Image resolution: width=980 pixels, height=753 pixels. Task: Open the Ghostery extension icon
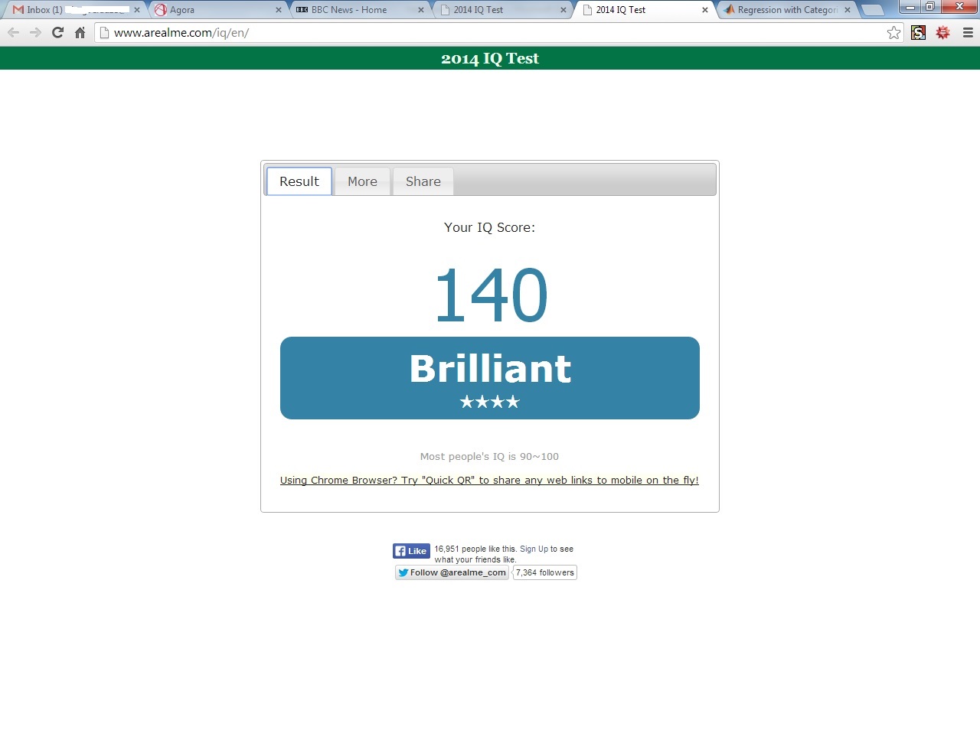(917, 32)
